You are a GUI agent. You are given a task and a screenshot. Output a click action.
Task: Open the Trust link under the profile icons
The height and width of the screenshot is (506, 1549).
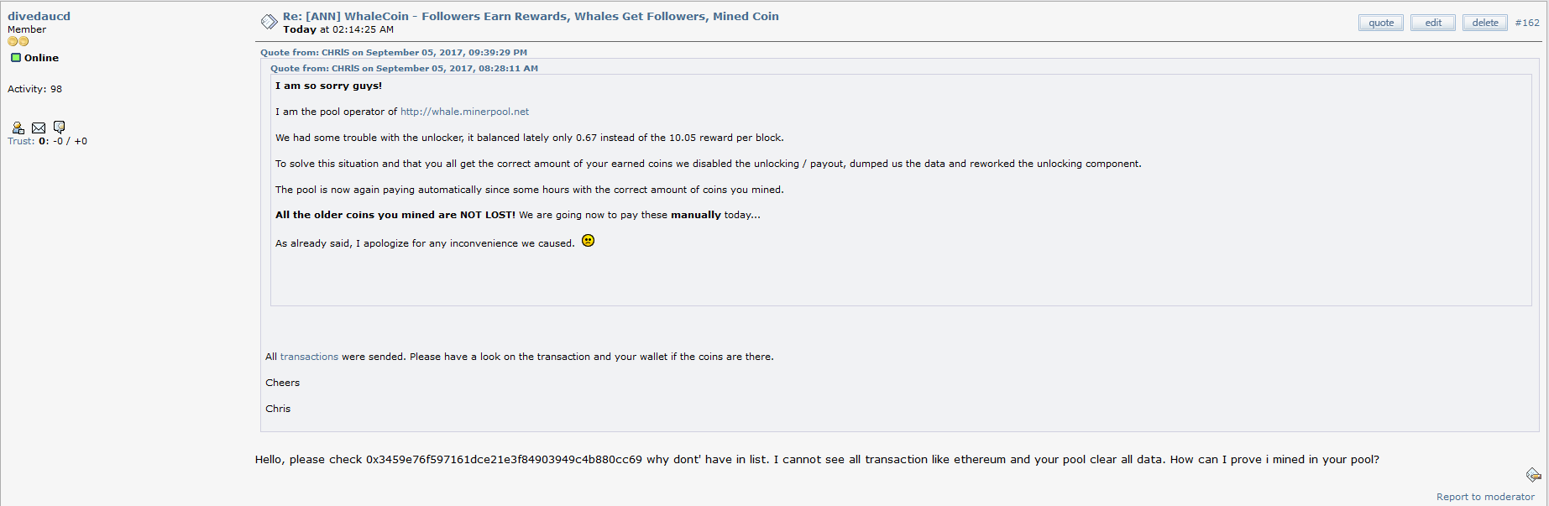click(x=21, y=141)
